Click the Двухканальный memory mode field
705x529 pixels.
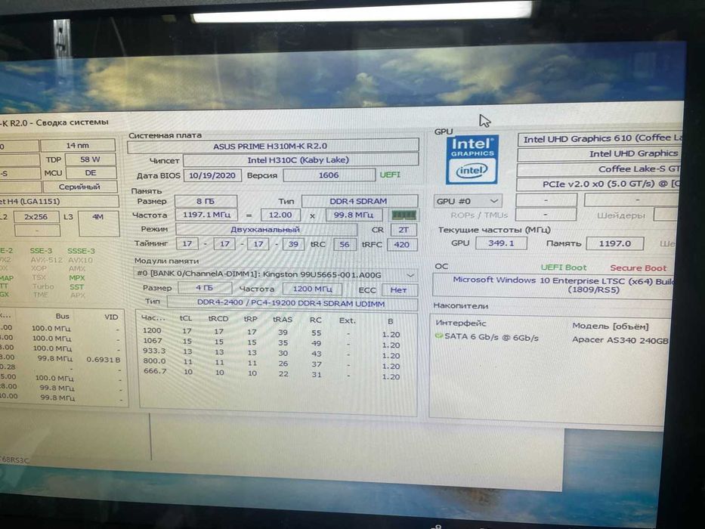coord(266,230)
